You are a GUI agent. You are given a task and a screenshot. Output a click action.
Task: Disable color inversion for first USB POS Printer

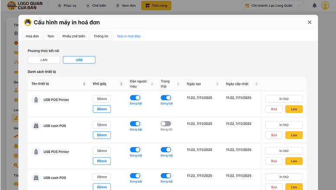tap(135, 98)
